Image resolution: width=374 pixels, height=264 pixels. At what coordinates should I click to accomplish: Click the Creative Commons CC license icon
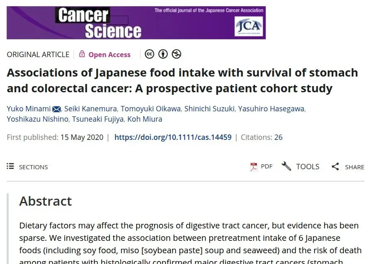[150, 54]
